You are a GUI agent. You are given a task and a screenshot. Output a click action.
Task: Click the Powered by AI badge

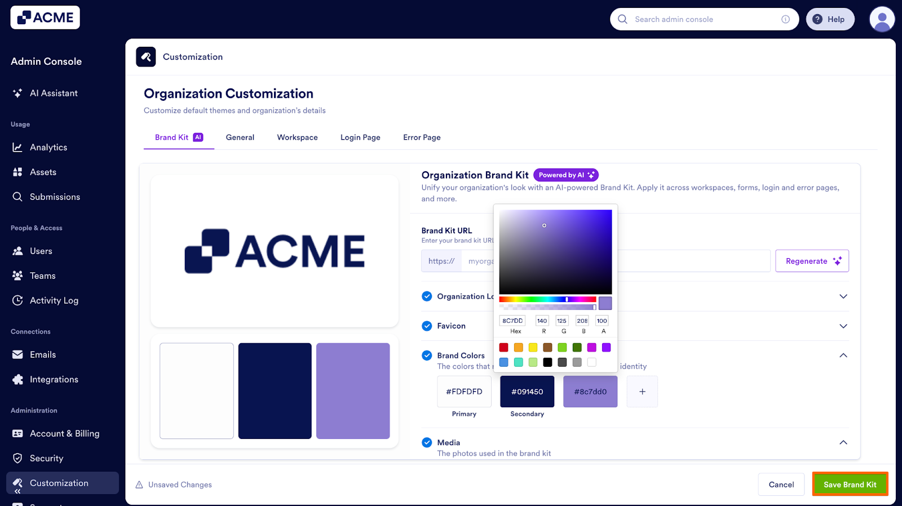(x=566, y=175)
